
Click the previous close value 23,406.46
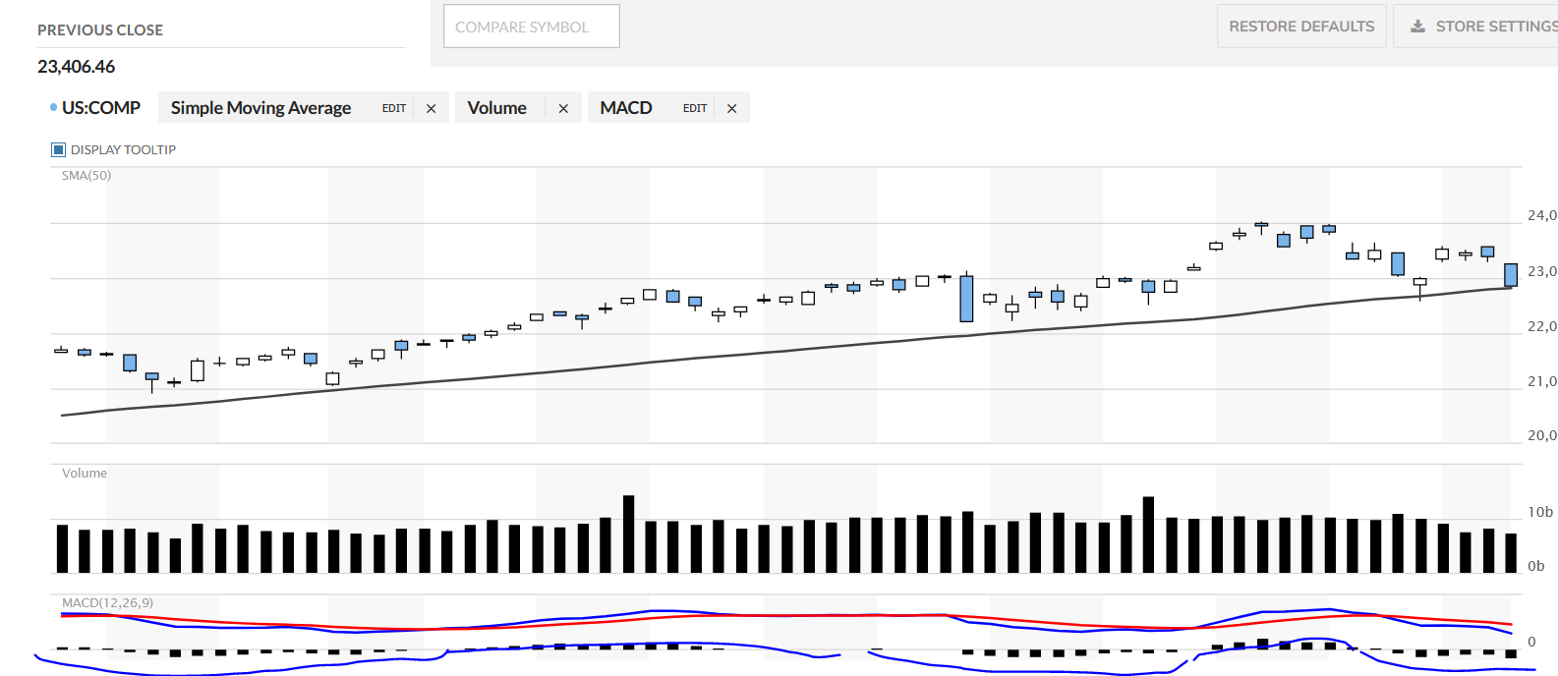tap(77, 67)
